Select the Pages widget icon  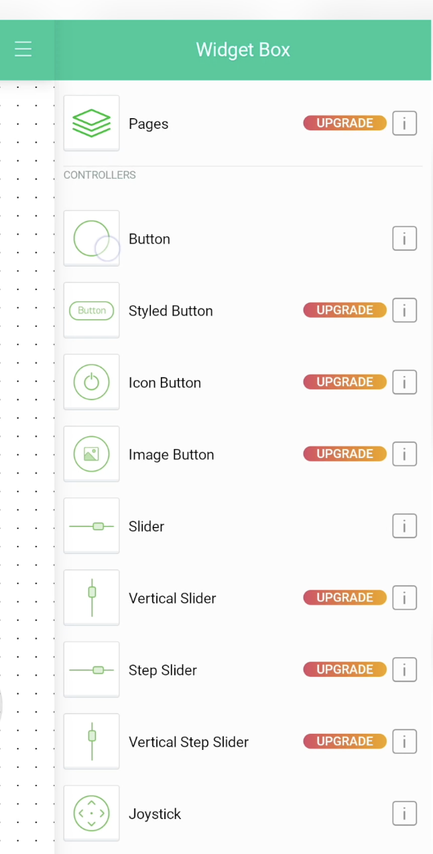[91, 123]
